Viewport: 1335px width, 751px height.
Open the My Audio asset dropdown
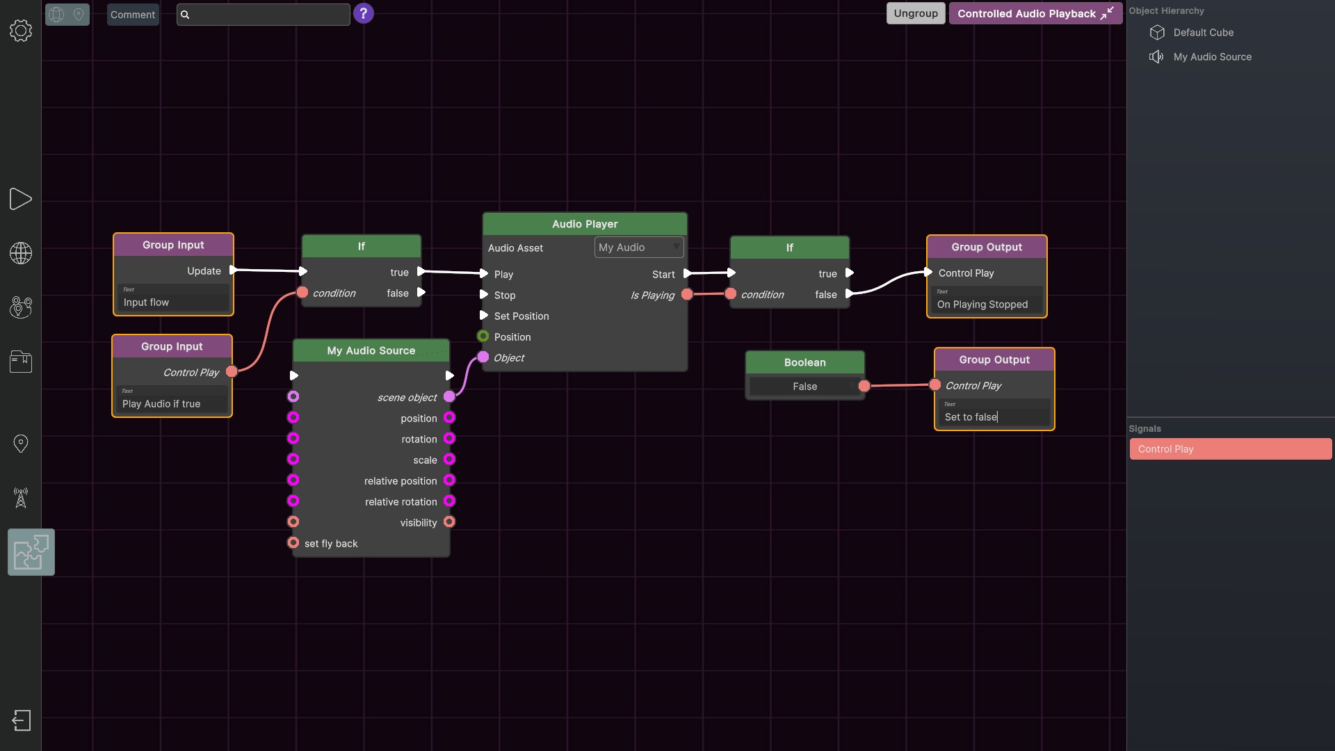point(638,247)
